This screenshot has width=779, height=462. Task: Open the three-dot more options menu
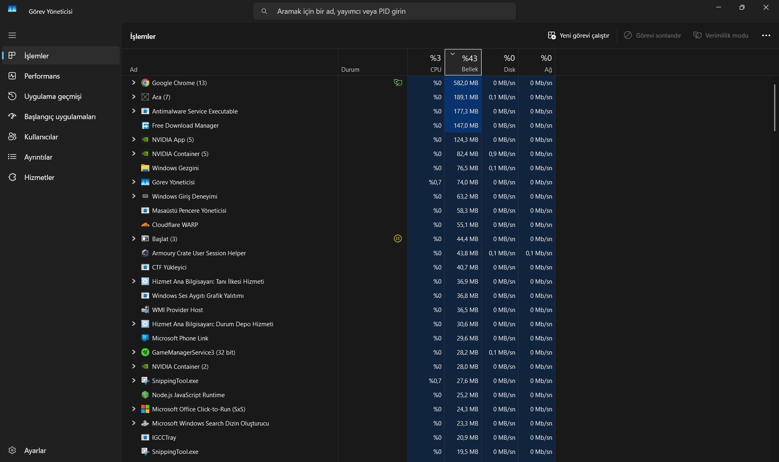click(766, 36)
